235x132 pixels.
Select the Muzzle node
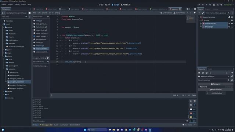coord(206,21)
